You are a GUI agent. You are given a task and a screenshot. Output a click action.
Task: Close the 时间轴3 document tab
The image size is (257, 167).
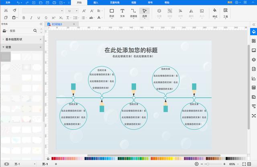click(x=74, y=24)
